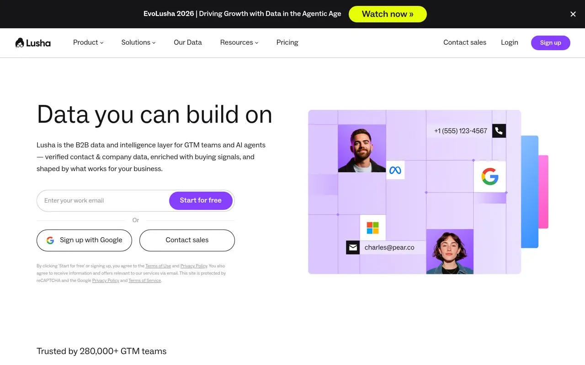Screen dimensions: 585x365
Task: Click the Contact sales button below email
Action: 187,240
